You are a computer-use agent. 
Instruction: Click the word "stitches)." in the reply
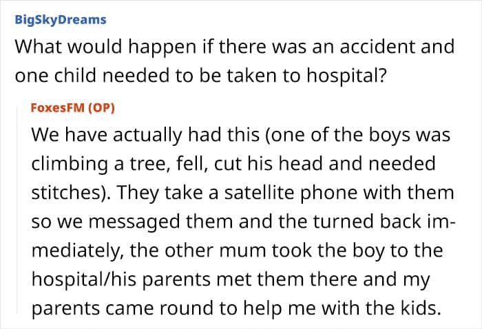tap(72, 193)
